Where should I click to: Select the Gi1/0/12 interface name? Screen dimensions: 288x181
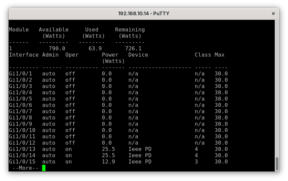(22, 143)
